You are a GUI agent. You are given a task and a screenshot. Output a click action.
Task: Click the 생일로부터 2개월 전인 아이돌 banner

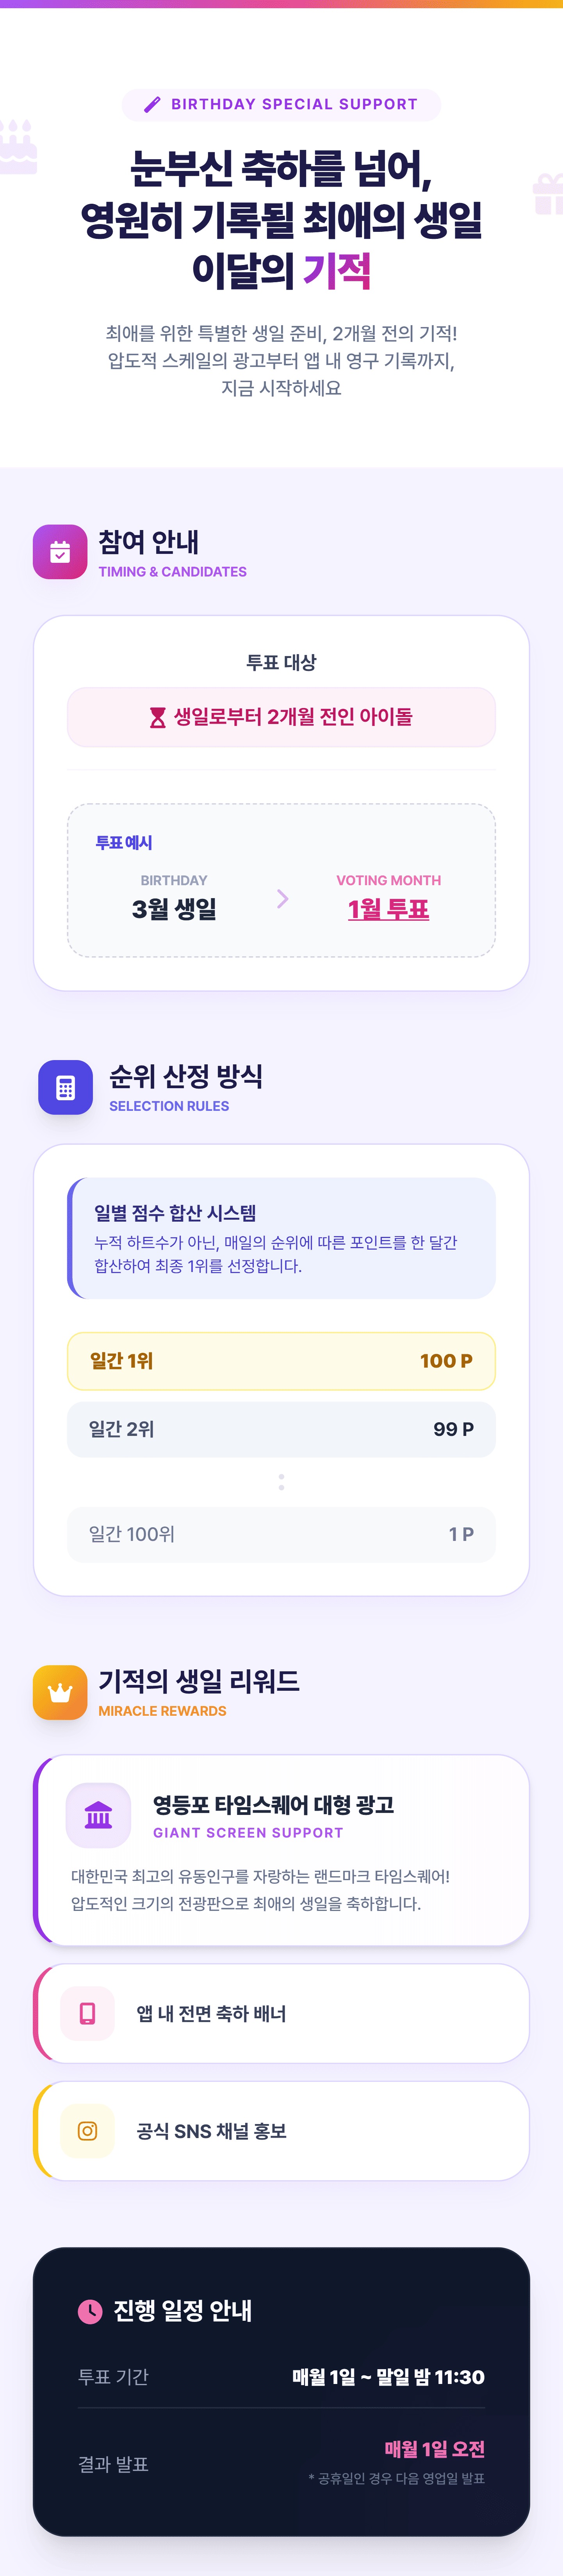(x=281, y=717)
